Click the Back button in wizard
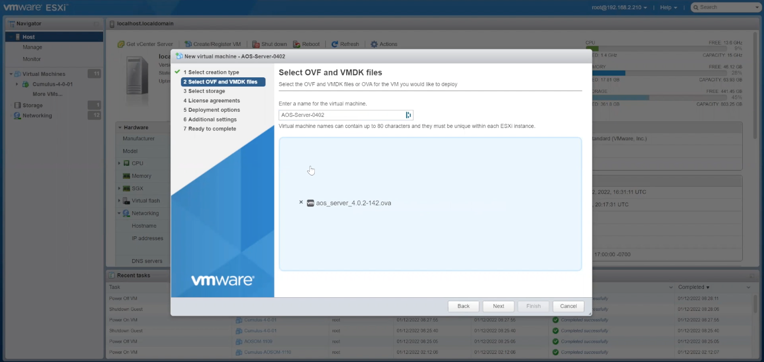 click(x=463, y=306)
